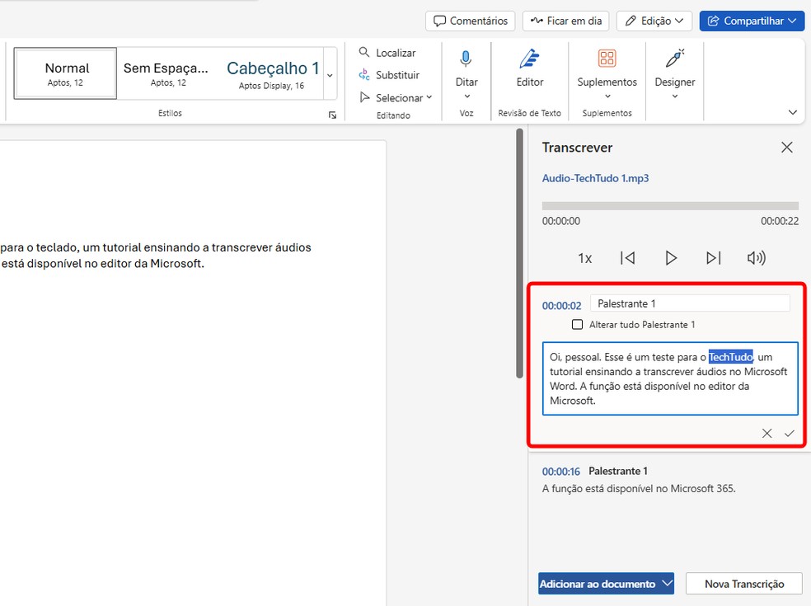Click the Palestrante 1 name field
The width and height of the screenshot is (811, 606).
690,303
